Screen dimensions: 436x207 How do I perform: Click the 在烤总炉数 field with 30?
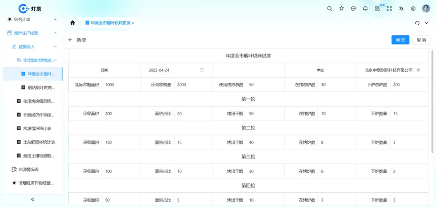(x=337, y=85)
